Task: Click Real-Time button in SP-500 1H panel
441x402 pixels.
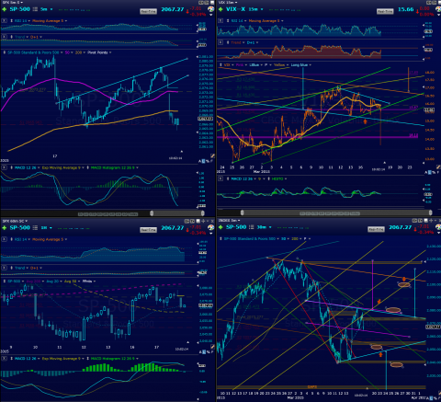Action: pos(148,230)
